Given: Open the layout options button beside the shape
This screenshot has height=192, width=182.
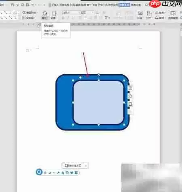Looking at the screenshot, I should point(130,88).
